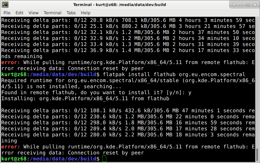
Task: Click the 'ining' wrapped line near bottom
Action: click(9, 140)
